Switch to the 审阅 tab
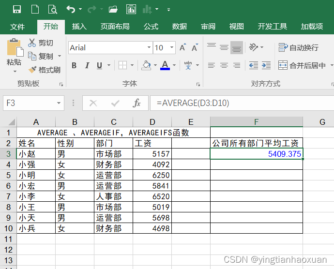The height and width of the screenshot is (269, 334). (x=208, y=27)
